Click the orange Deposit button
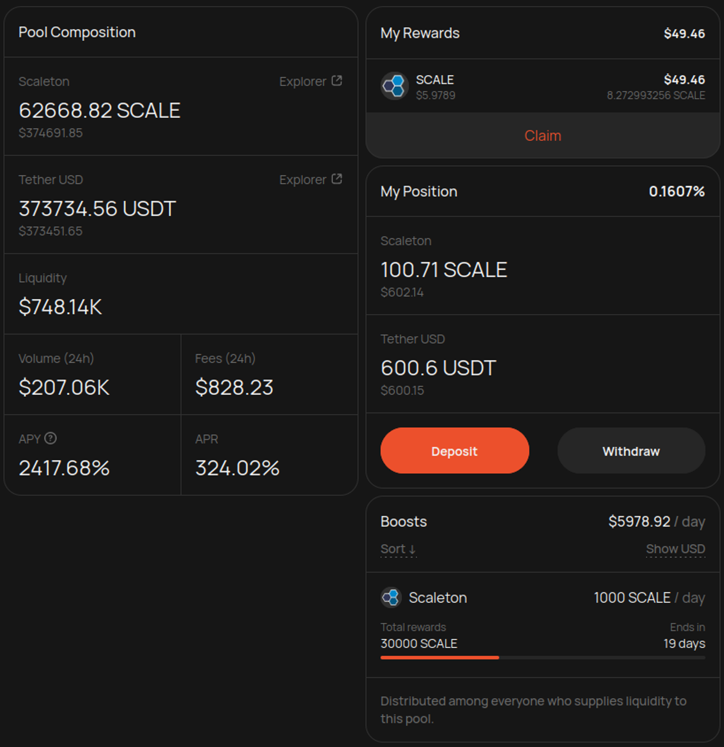The height and width of the screenshot is (747, 724). (x=455, y=451)
